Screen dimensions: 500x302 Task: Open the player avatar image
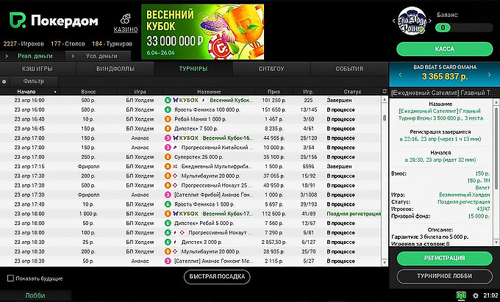(412, 21)
